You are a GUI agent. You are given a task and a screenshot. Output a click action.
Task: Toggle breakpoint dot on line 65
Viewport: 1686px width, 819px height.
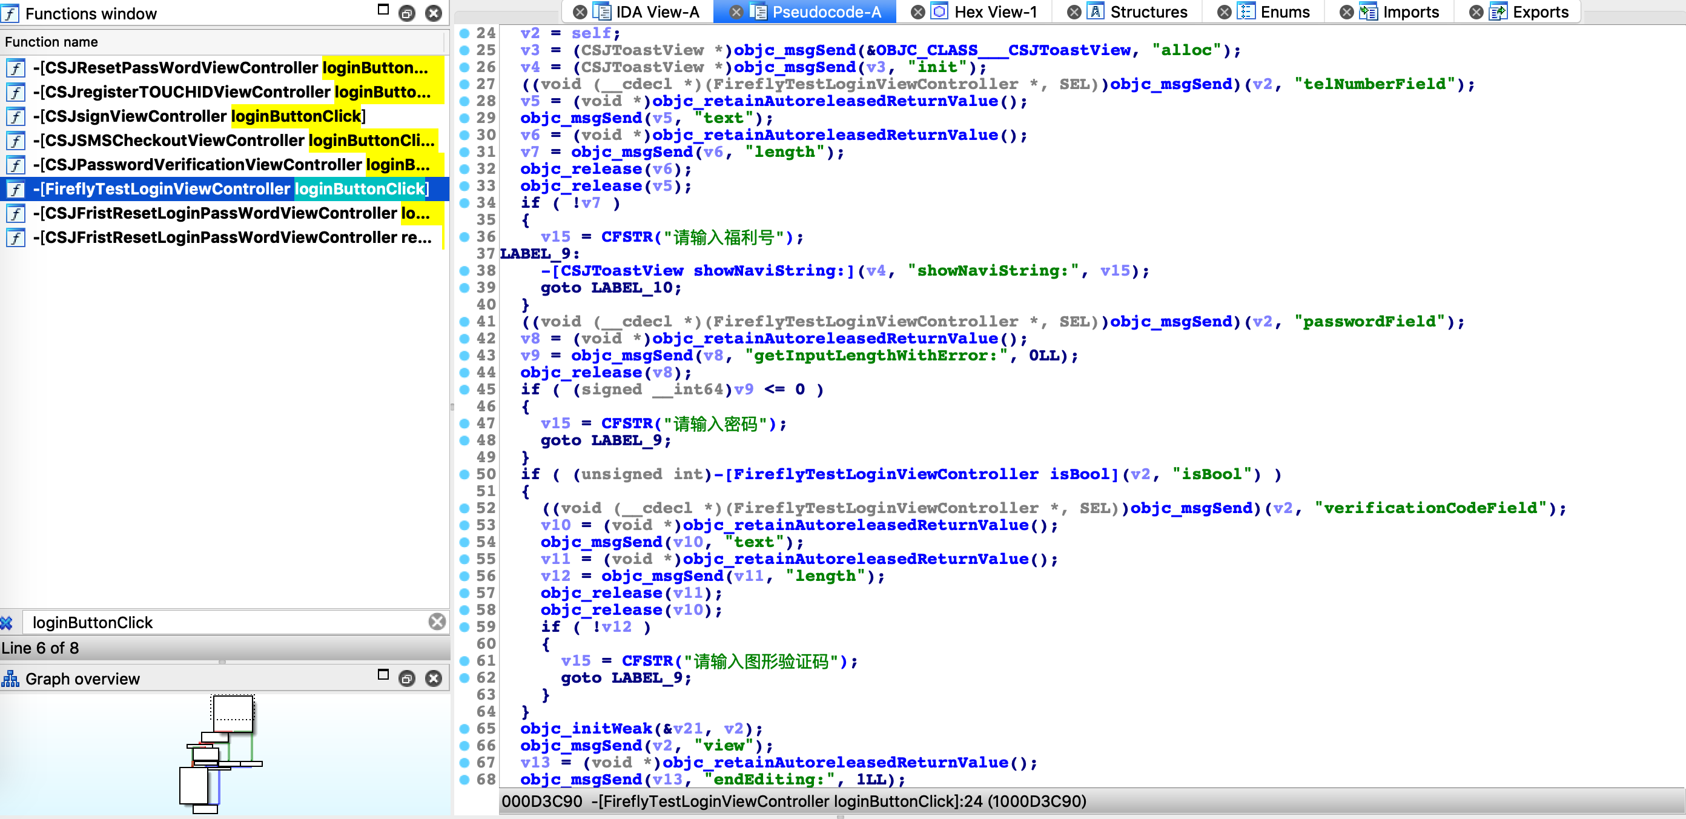pos(464,728)
